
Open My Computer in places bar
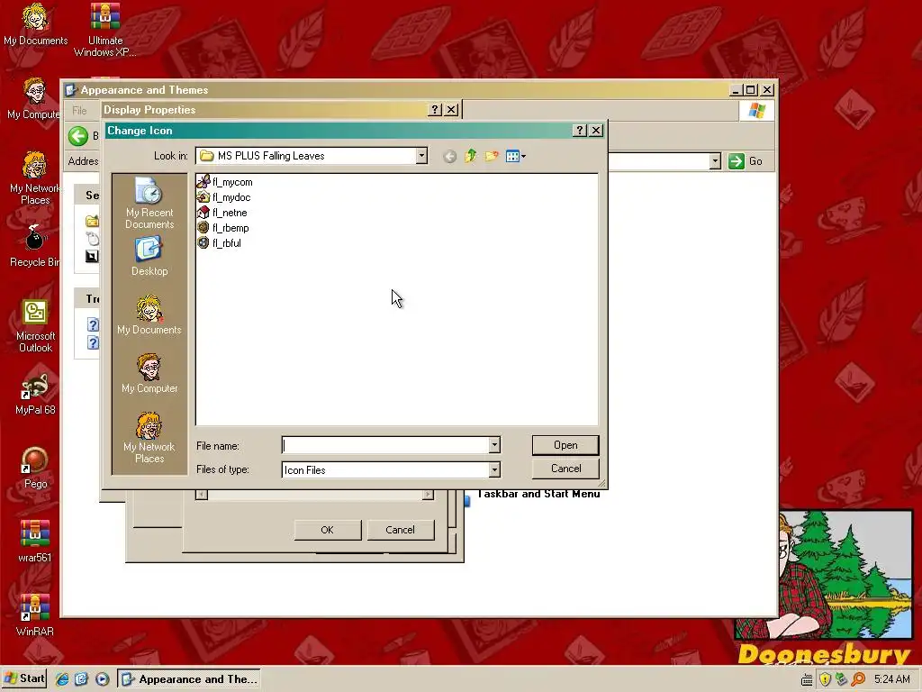coord(149,374)
